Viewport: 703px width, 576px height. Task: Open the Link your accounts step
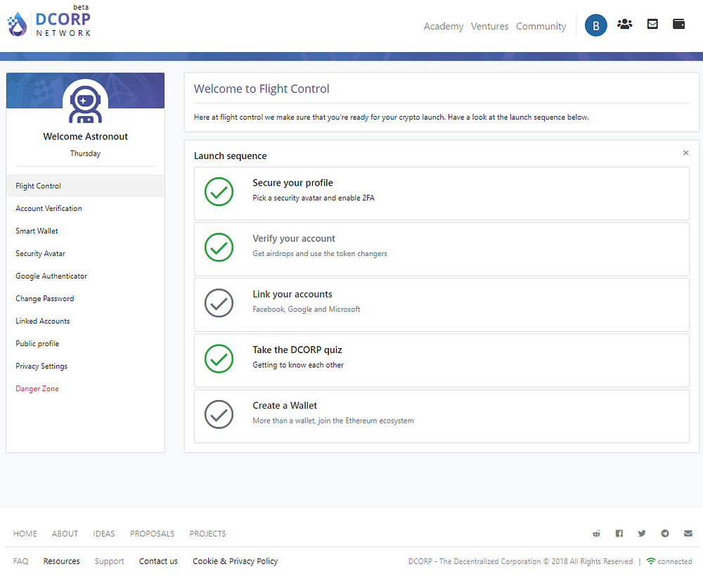click(441, 305)
